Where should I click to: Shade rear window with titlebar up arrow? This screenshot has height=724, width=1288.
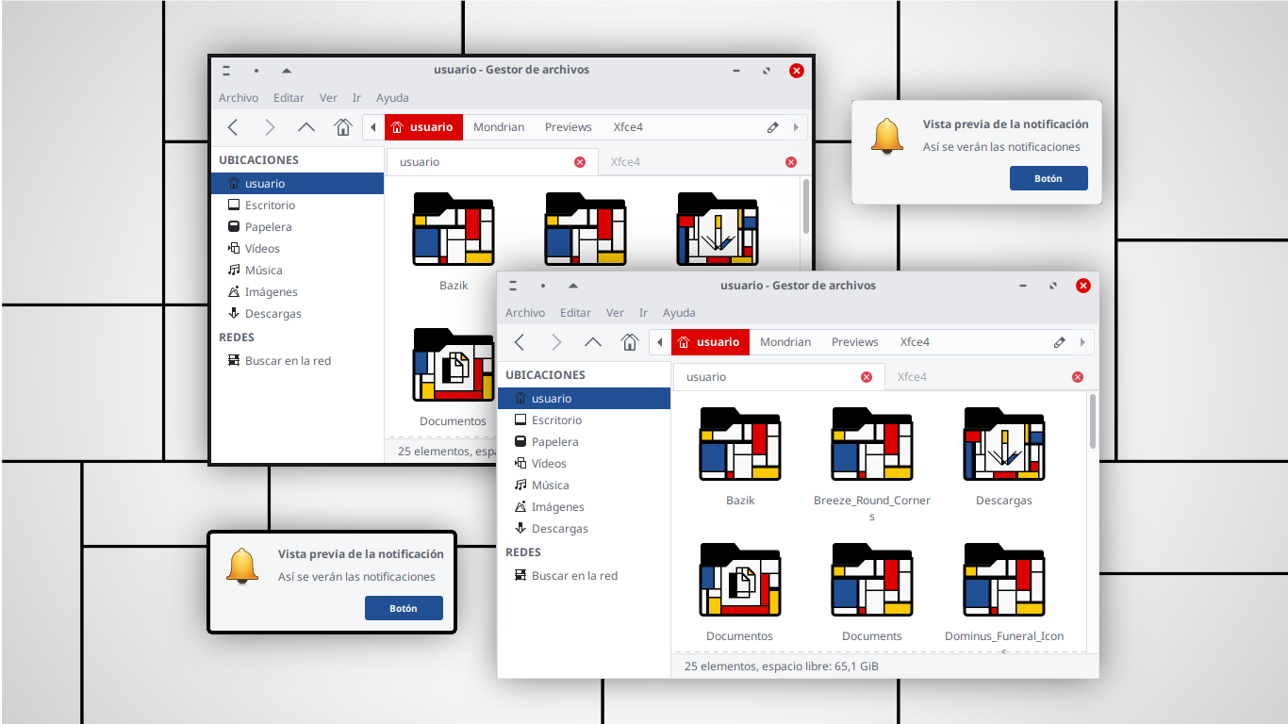[287, 71]
